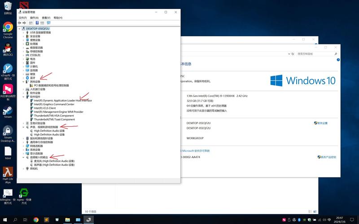Viewport: 359px width, 224px height.
Task: Open the 查看(V) menu
Action: click(x=46, y=17)
